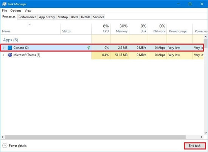Click Teams' 0 Mbps network value
The image size is (208, 152).
[x=160, y=55]
